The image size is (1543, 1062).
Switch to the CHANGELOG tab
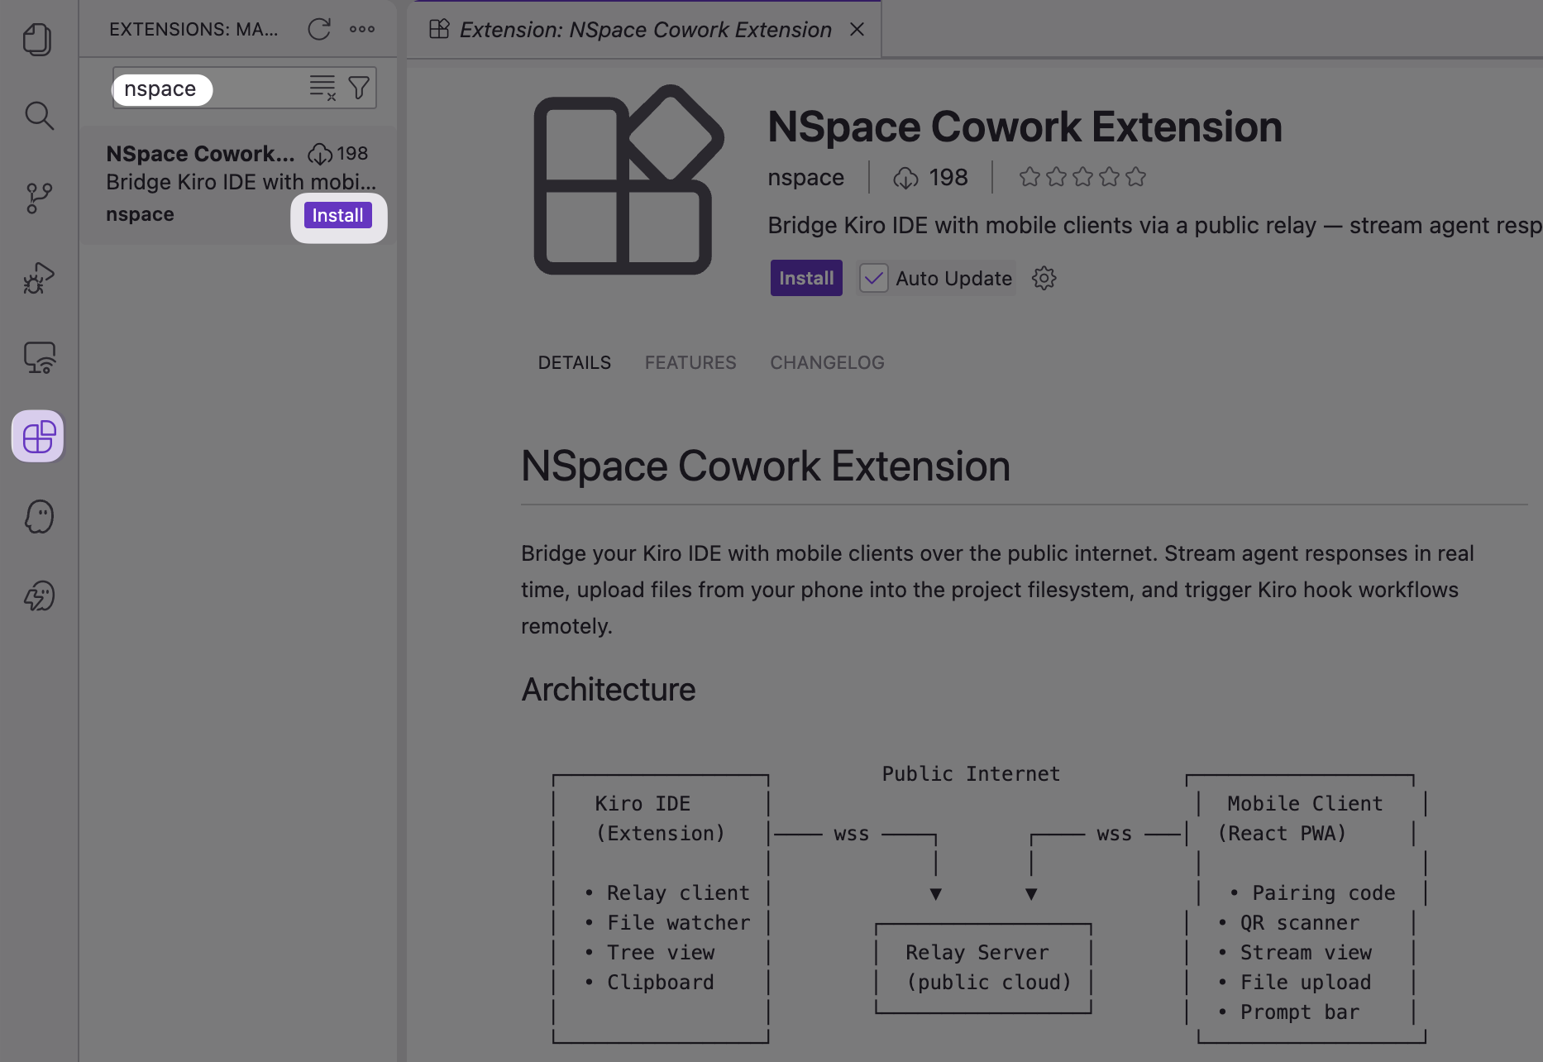[x=827, y=362]
